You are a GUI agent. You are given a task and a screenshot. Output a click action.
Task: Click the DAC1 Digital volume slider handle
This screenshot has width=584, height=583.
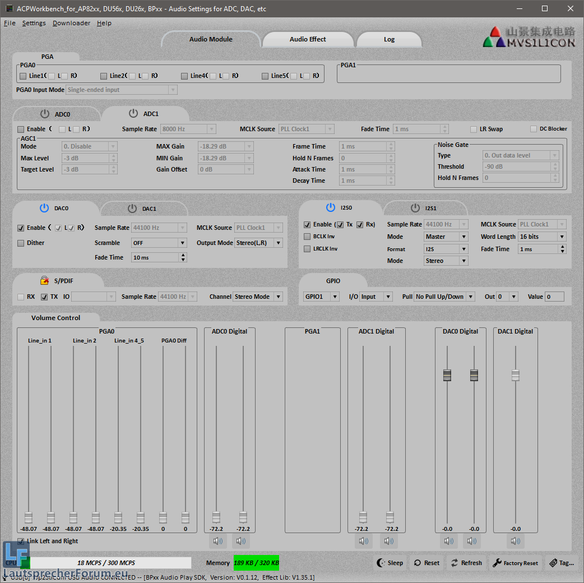click(516, 375)
